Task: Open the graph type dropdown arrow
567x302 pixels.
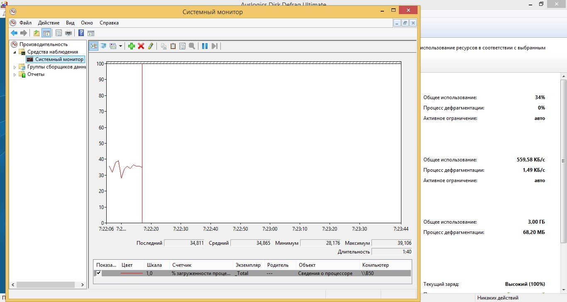Action: point(121,46)
